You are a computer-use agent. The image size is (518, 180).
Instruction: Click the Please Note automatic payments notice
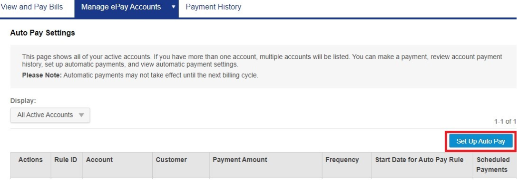pos(140,75)
